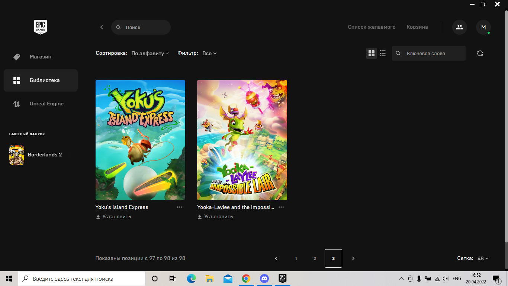
Task: Go to the next library page arrow
Action: [353, 258]
